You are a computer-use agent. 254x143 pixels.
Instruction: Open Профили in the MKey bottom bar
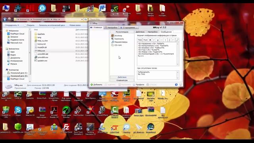coord(139,85)
